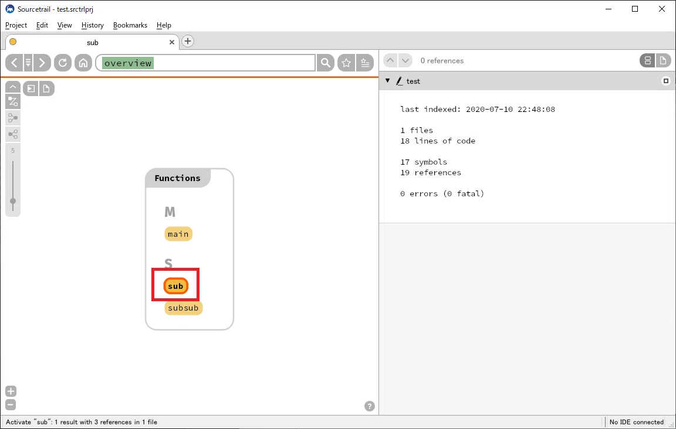
Task: Select the main function node
Action: click(178, 234)
